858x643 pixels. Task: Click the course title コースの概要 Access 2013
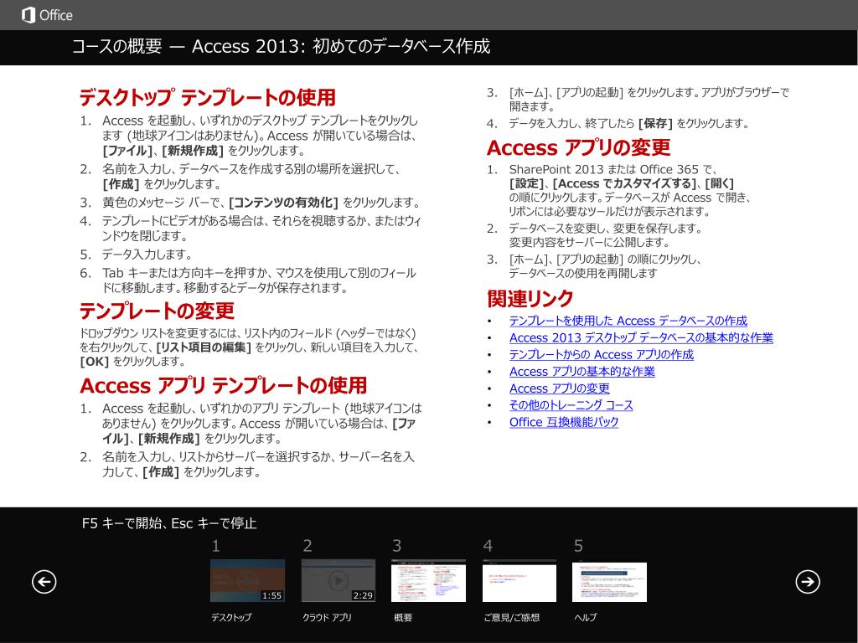point(281,47)
